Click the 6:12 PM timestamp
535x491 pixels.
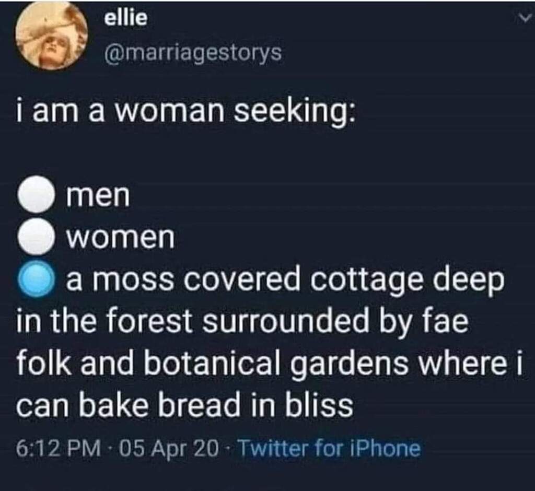click(57, 449)
